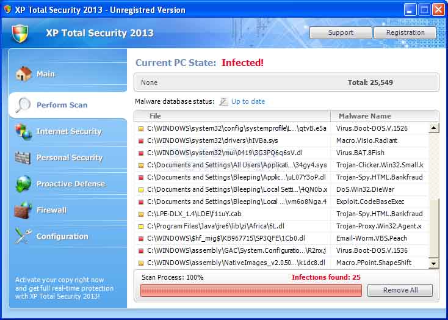Click the title bar shield icon
This screenshot has width=448, height=320.
7,9
